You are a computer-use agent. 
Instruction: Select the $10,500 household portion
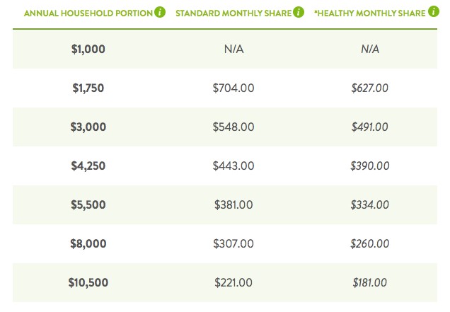88,282
